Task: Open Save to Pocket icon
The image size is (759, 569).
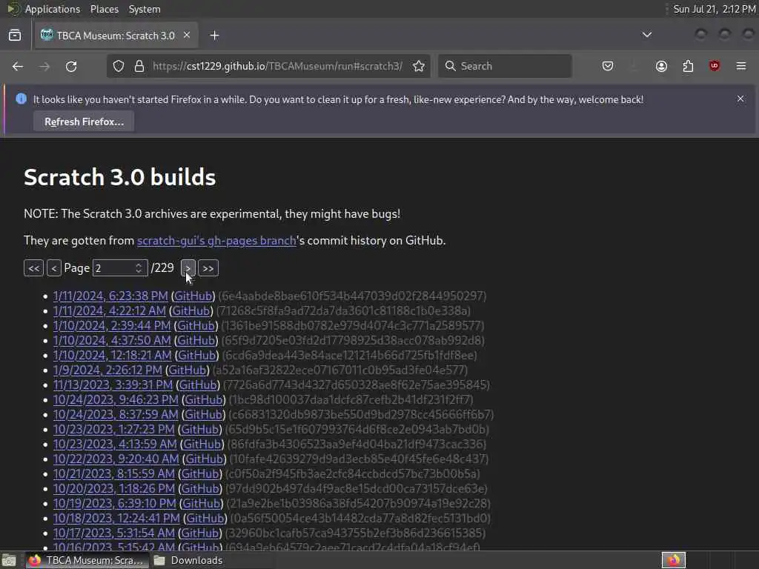Action: 608,66
